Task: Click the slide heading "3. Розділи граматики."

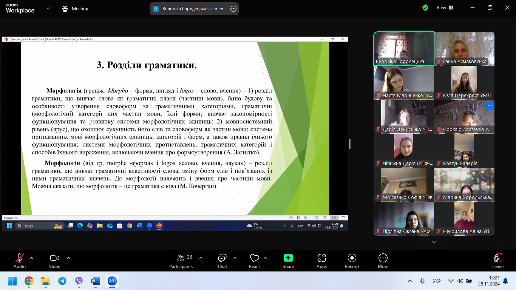Action: pos(147,65)
